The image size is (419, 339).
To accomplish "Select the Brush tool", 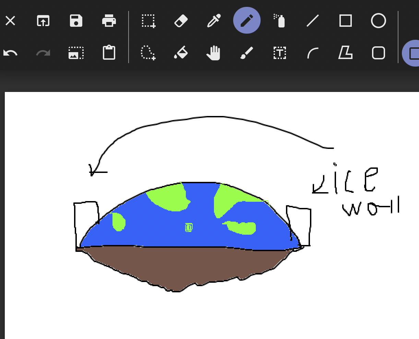I will point(247,53).
